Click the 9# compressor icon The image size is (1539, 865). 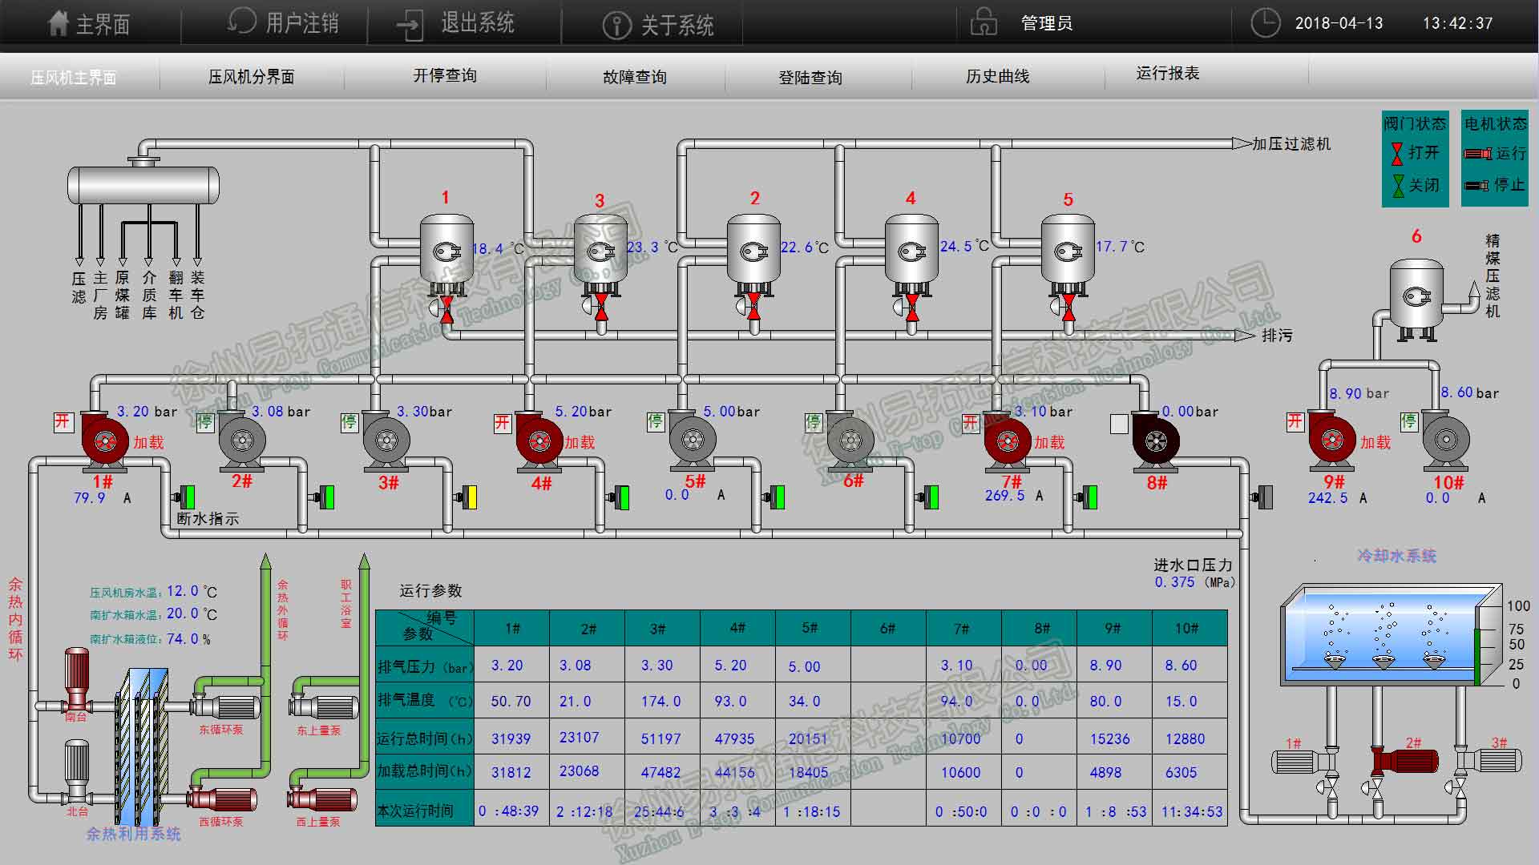[1331, 440]
